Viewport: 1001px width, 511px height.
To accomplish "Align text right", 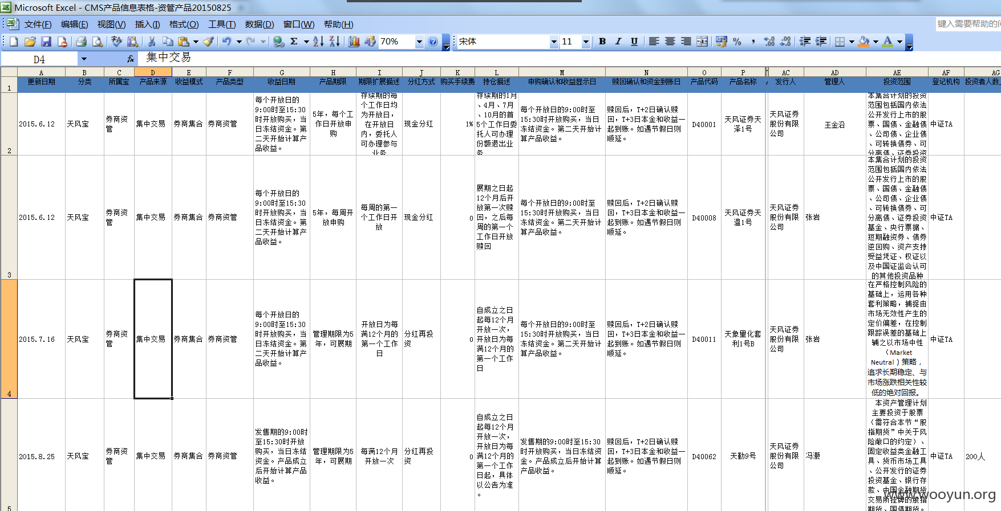I will (x=686, y=42).
